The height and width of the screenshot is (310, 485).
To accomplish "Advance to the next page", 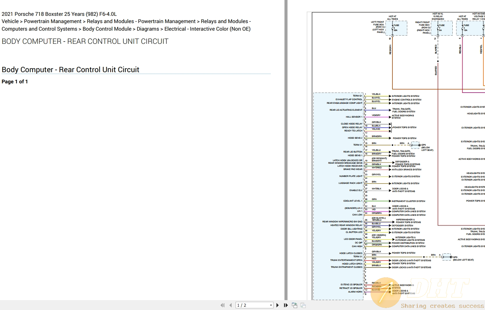I will (277, 305).
